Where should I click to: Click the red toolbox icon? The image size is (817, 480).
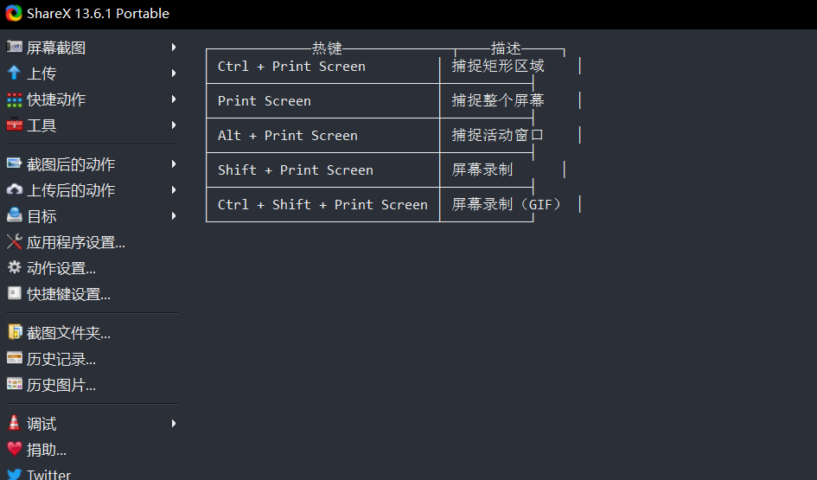pos(14,125)
